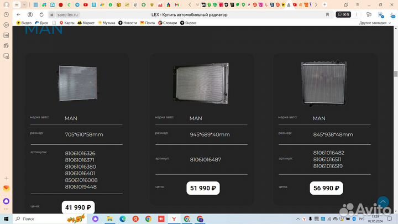Open the Alice purple icon on taskbar
Image resolution: width=398 pixels, height=224 pixels.
tap(95, 218)
